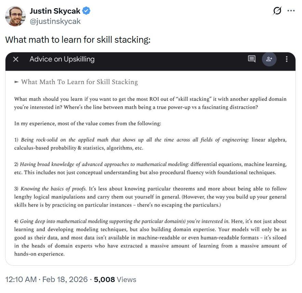Open the 5,008 Views count
Screen dimensions: 302x293
tap(115, 279)
